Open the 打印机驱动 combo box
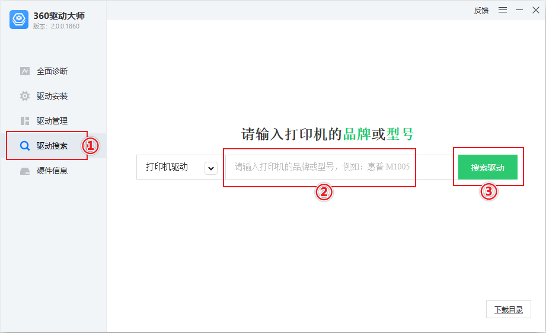The height and width of the screenshot is (333, 546). [x=179, y=167]
